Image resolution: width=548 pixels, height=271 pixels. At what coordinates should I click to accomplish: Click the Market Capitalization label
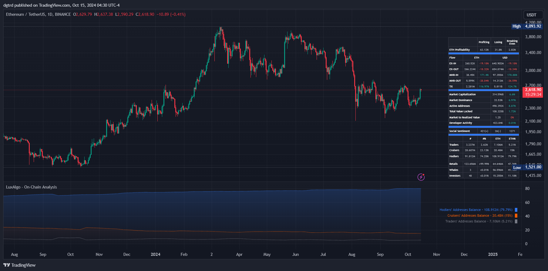pos(462,94)
